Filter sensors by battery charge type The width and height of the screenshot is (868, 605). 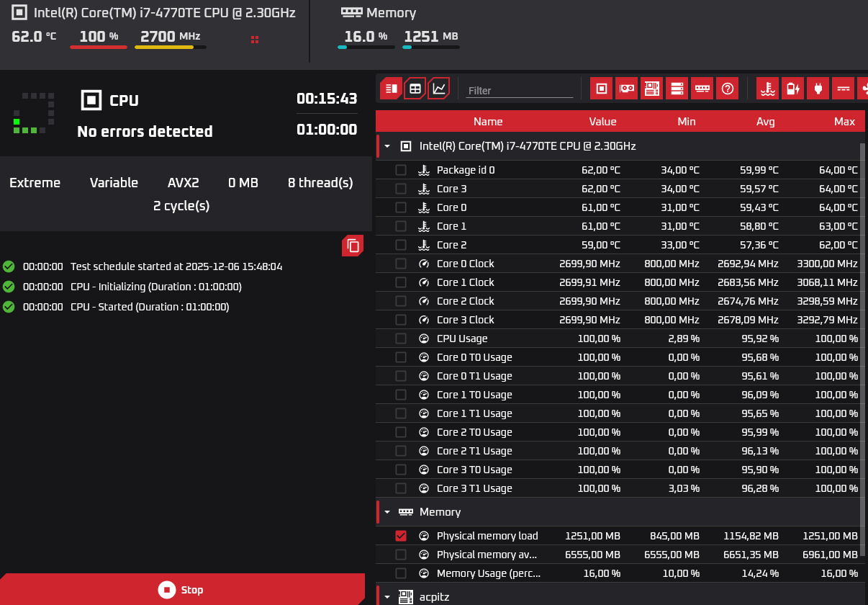click(x=792, y=89)
